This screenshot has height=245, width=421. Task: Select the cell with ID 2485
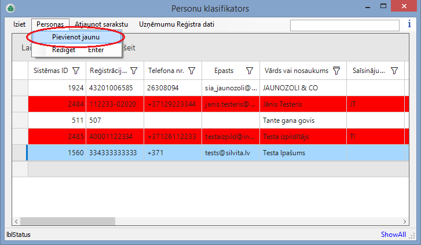57,137
